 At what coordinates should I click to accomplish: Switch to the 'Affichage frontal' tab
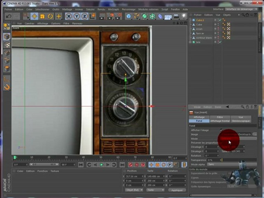point(220,121)
